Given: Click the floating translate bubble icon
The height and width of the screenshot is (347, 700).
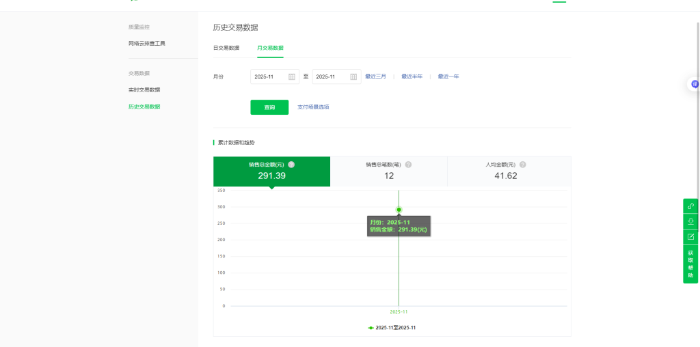Looking at the screenshot, I should [695, 84].
